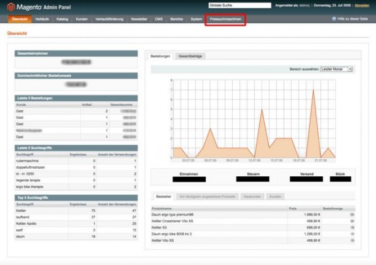Viewport: 376px width, 265px height.
Task: Click the Durchschnittlicher Bestellumsatz panel header
Action: (76, 76)
